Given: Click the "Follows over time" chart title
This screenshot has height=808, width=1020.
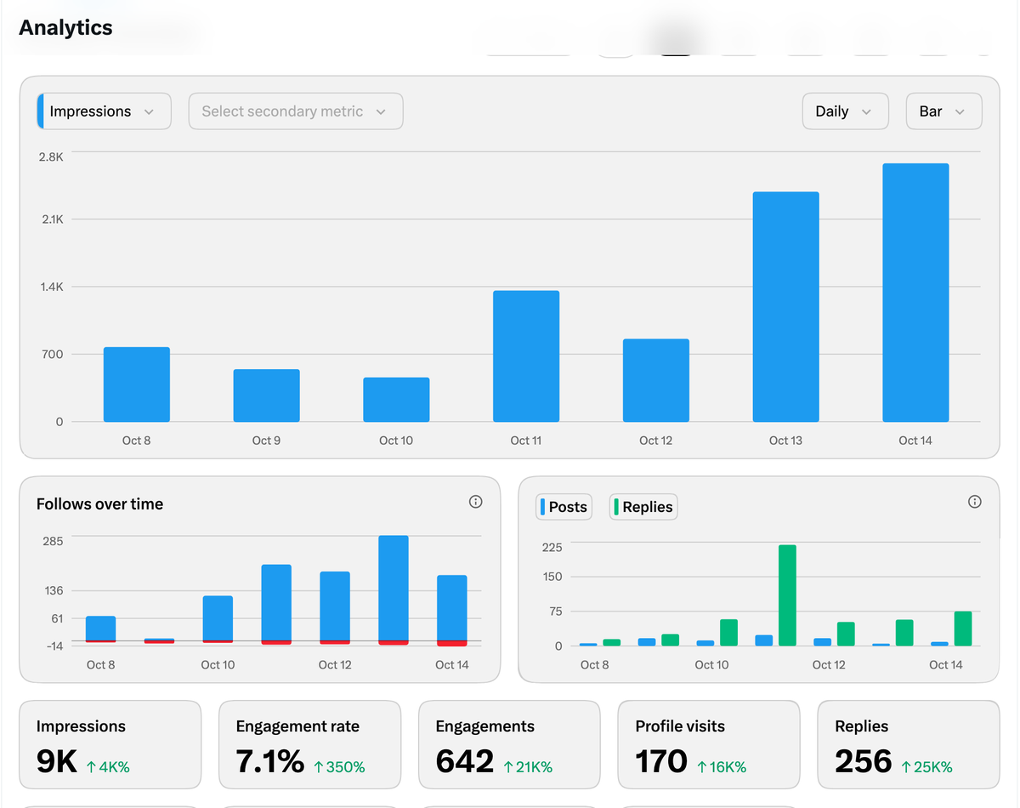Looking at the screenshot, I should coord(99,504).
